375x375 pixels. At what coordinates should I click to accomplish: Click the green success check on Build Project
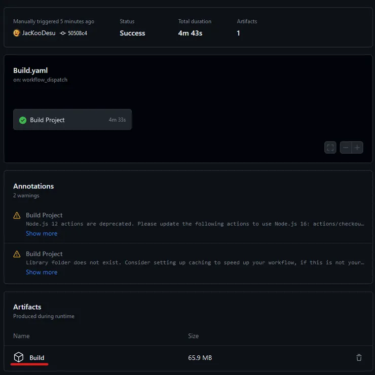(23, 120)
